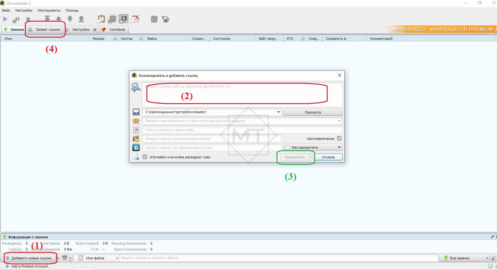Expand the download folder path dropdown
Screen dimensions: 497x270
pos(278,112)
